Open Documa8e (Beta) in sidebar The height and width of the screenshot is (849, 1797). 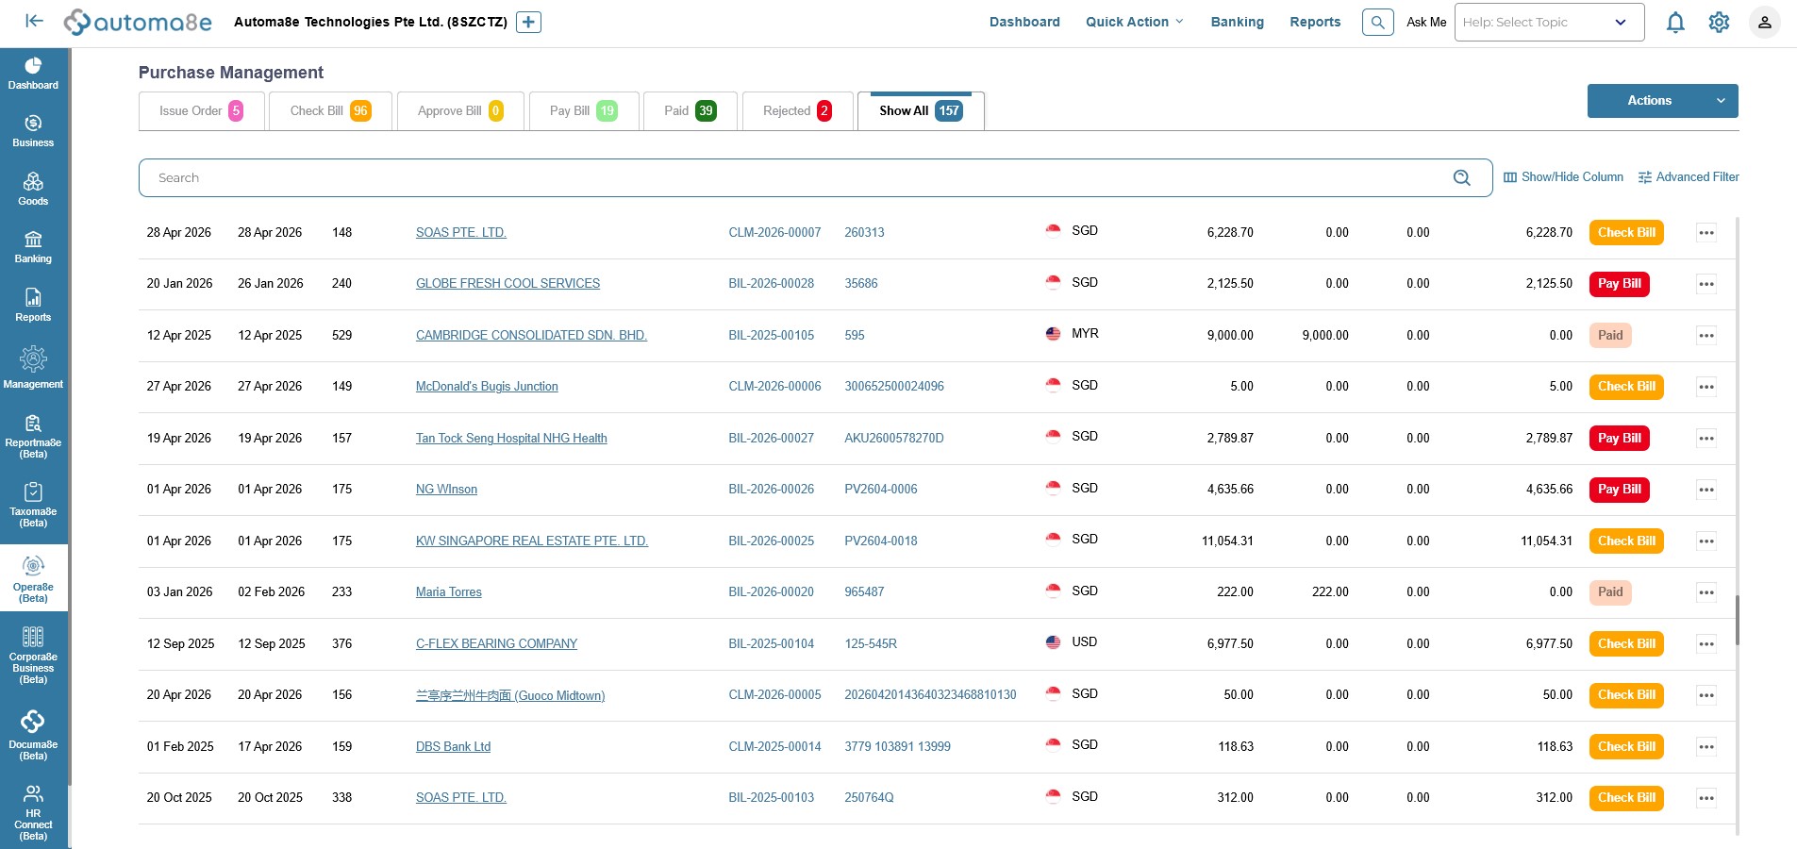[33, 736]
